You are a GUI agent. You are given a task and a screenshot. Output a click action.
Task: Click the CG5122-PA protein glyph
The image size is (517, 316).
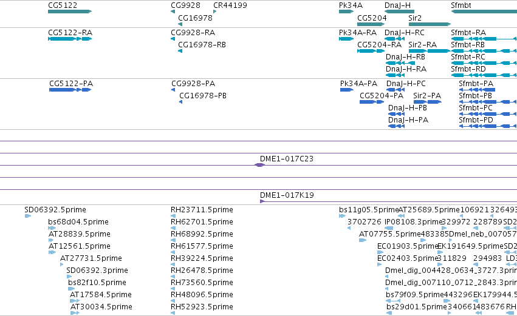tap(70, 90)
